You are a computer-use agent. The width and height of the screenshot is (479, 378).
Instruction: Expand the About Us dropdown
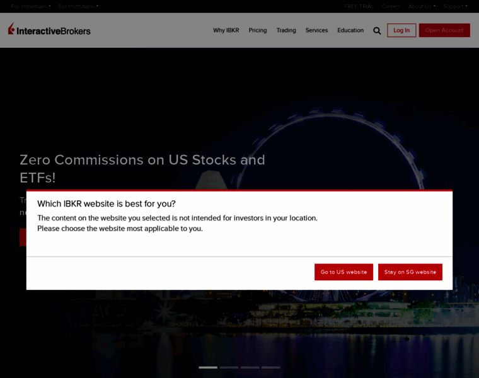422,6
